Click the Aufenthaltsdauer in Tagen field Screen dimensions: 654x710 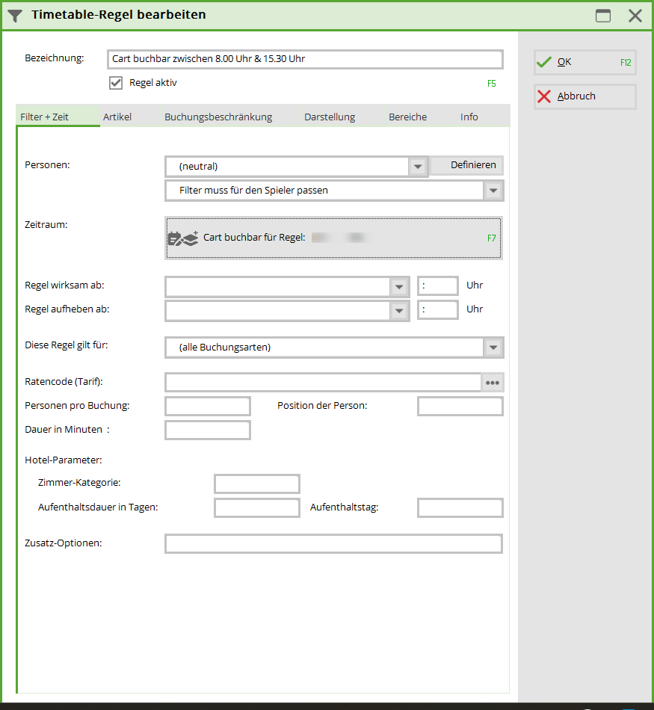coord(257,508)
